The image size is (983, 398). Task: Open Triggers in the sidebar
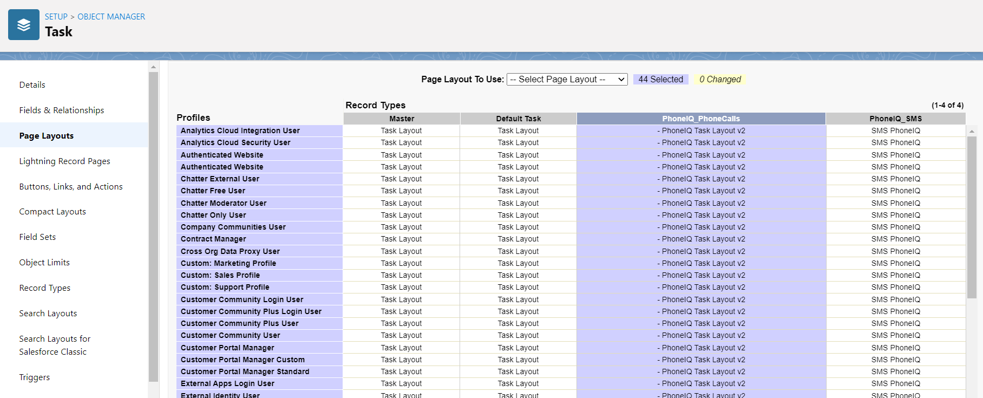click(35, 377)
